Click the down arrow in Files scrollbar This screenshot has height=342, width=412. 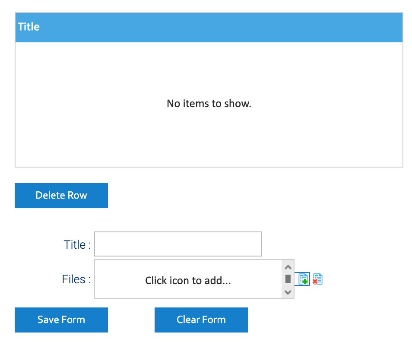coord(288,292)
